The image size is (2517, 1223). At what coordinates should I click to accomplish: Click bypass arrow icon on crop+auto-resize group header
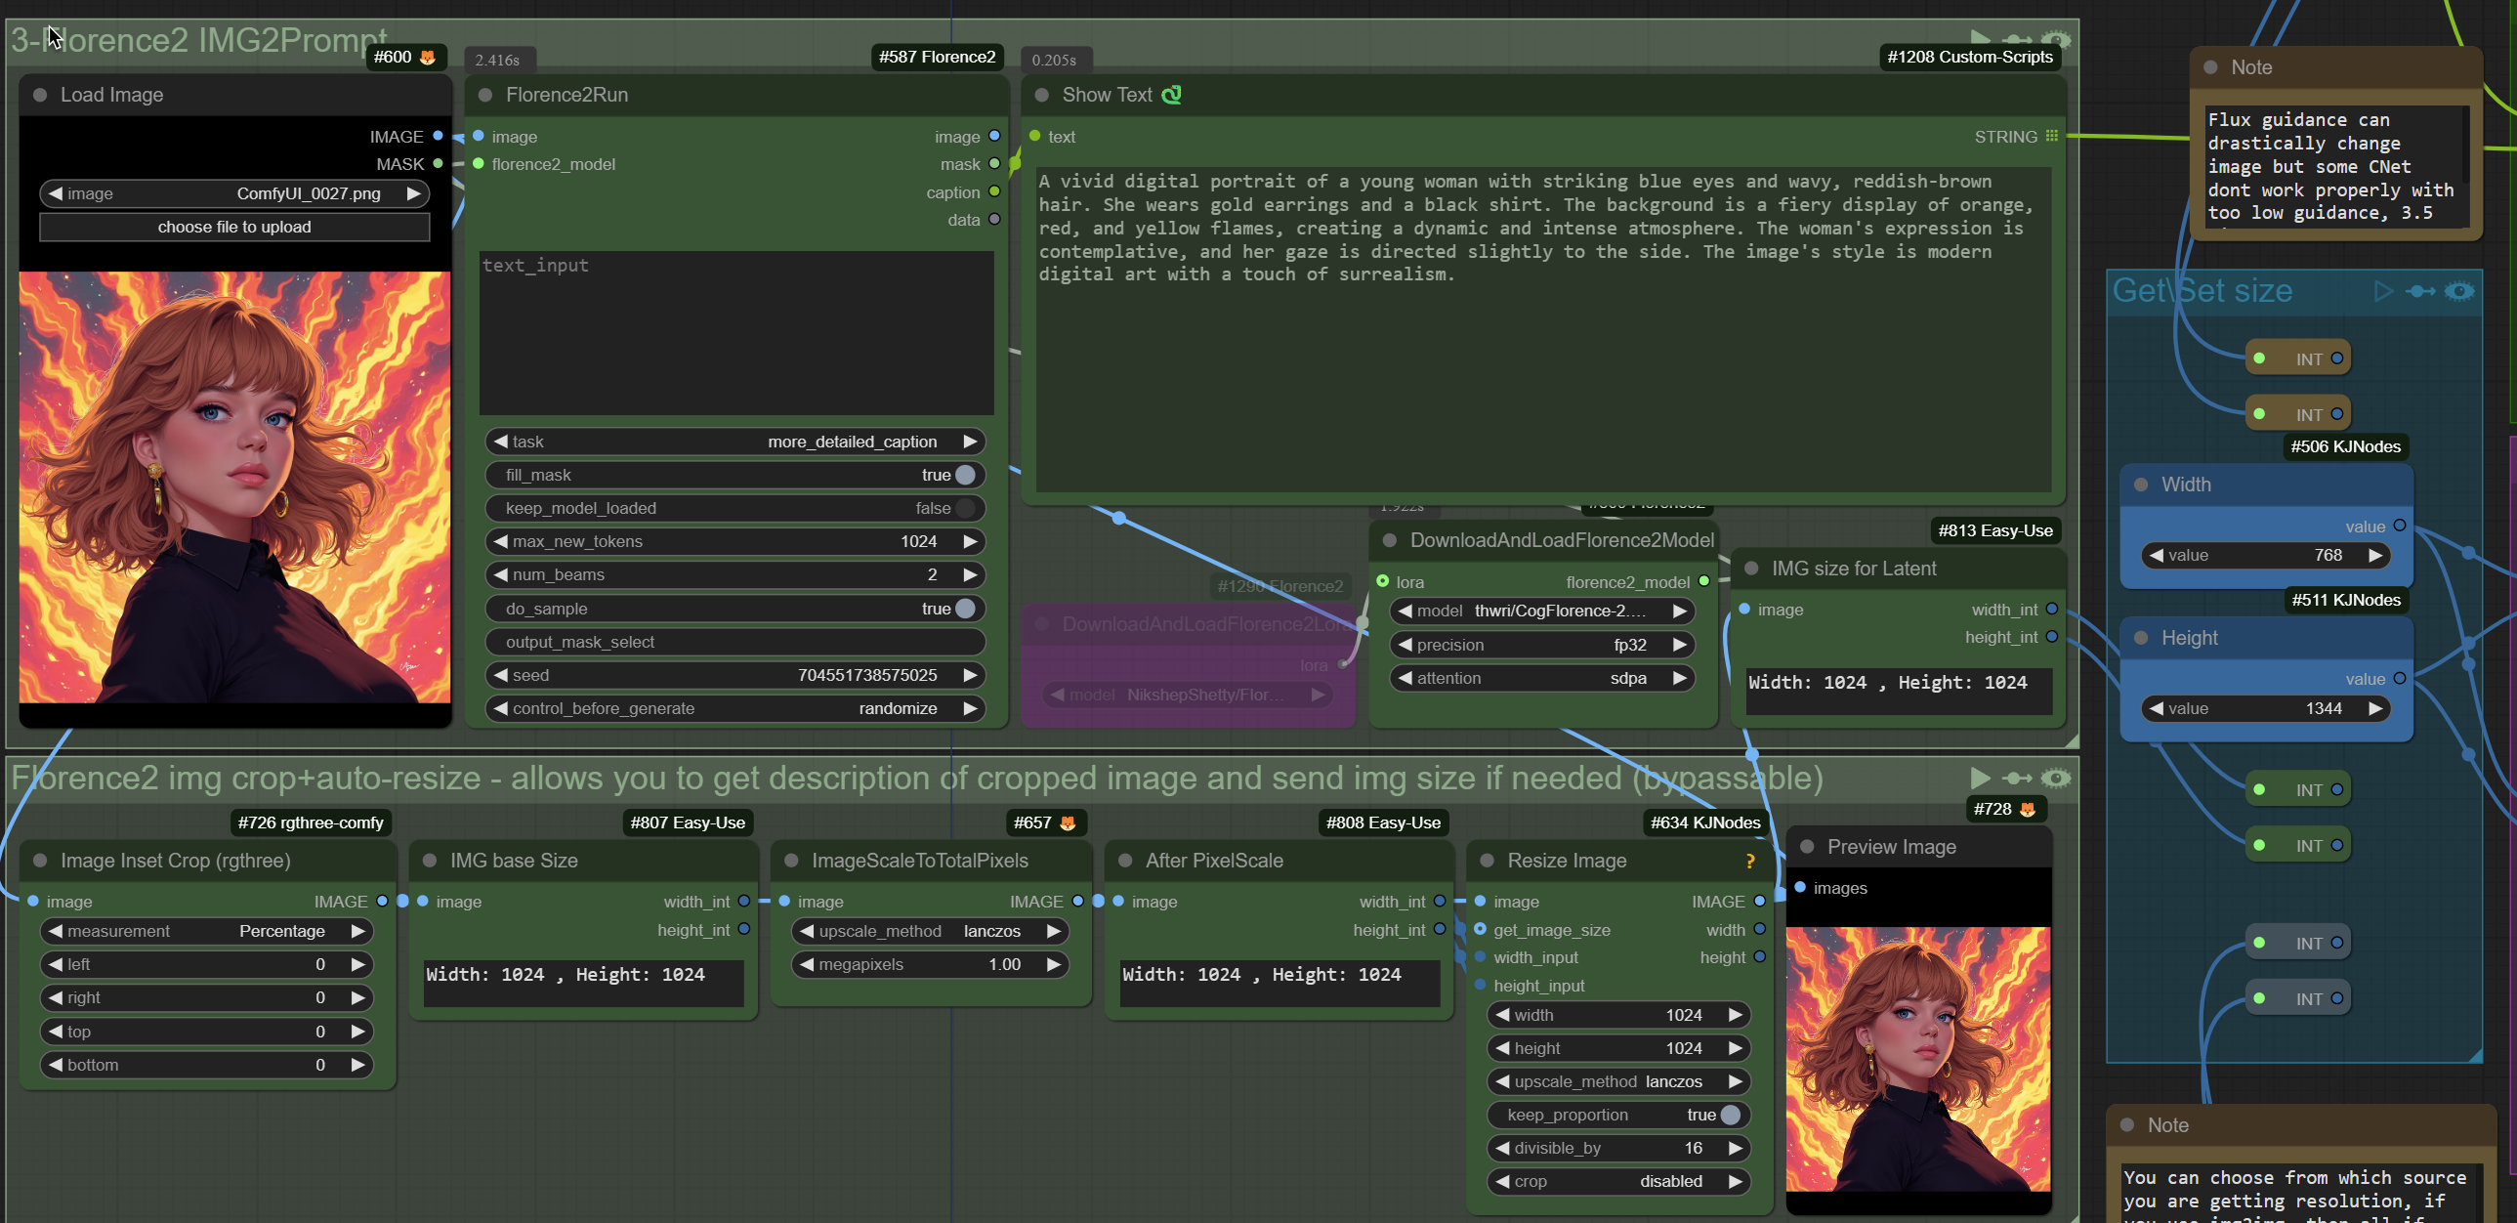[2017, 778]
